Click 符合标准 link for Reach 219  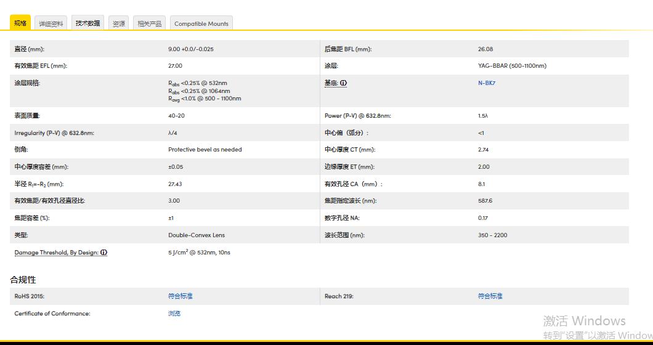(x=490, y=296)
